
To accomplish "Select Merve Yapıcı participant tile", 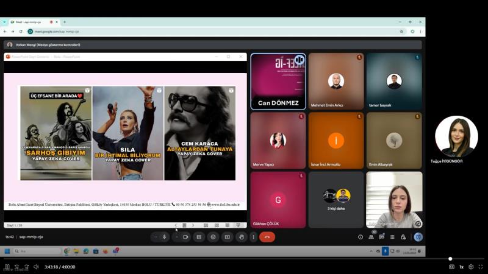I will 278,141.
